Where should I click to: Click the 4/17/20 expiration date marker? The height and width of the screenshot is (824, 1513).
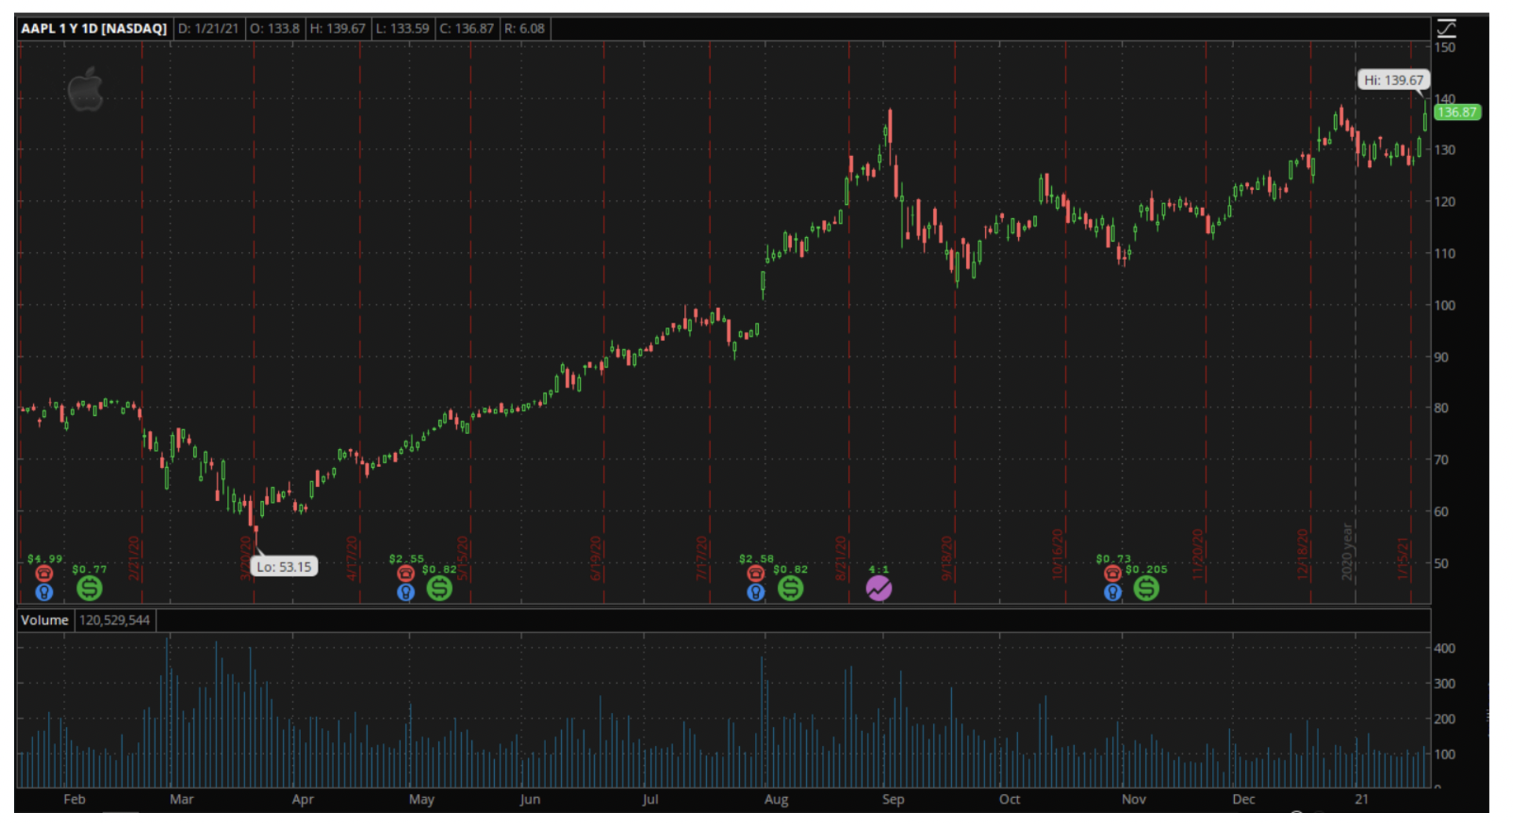point(351,559)
